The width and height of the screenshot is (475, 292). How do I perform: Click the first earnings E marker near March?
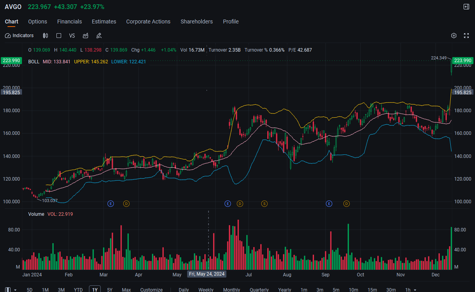tap(111, 204)
